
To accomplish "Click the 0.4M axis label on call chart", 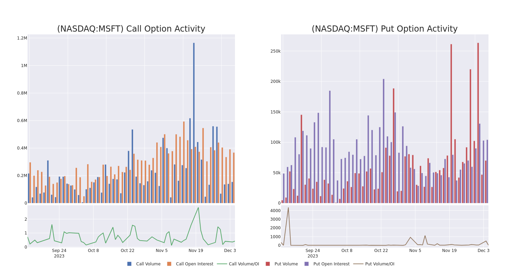I will click(22, 148).
